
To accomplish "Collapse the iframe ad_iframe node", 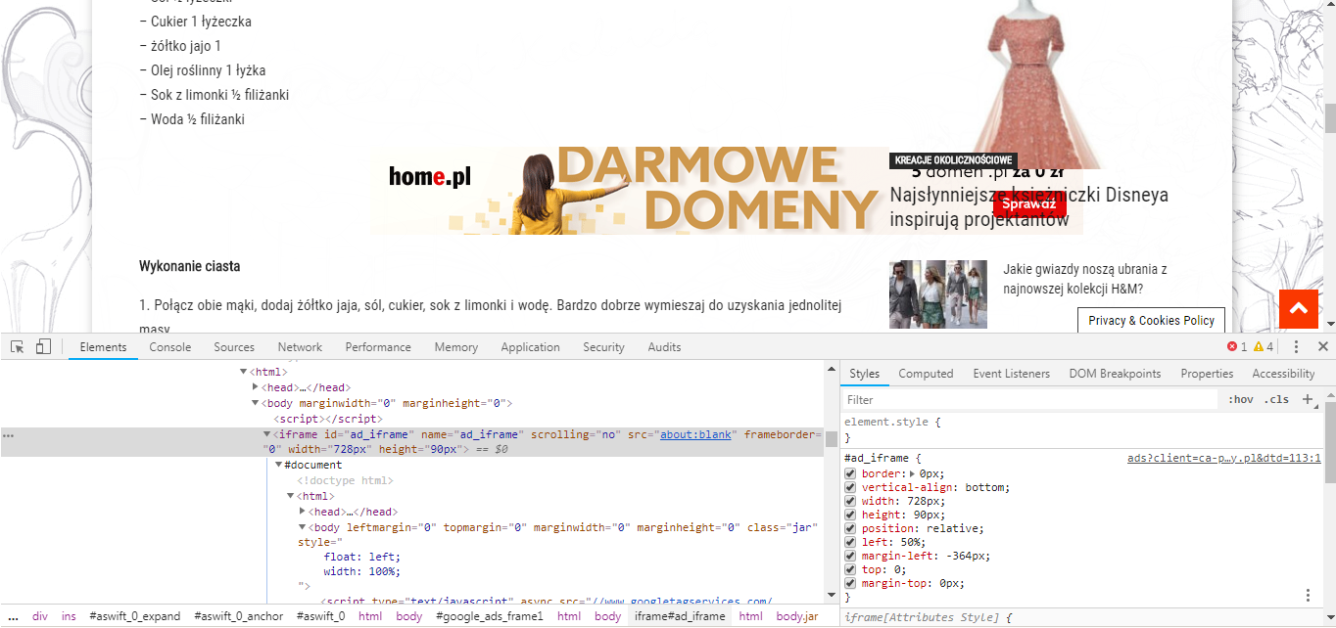I will click(266, 434).
